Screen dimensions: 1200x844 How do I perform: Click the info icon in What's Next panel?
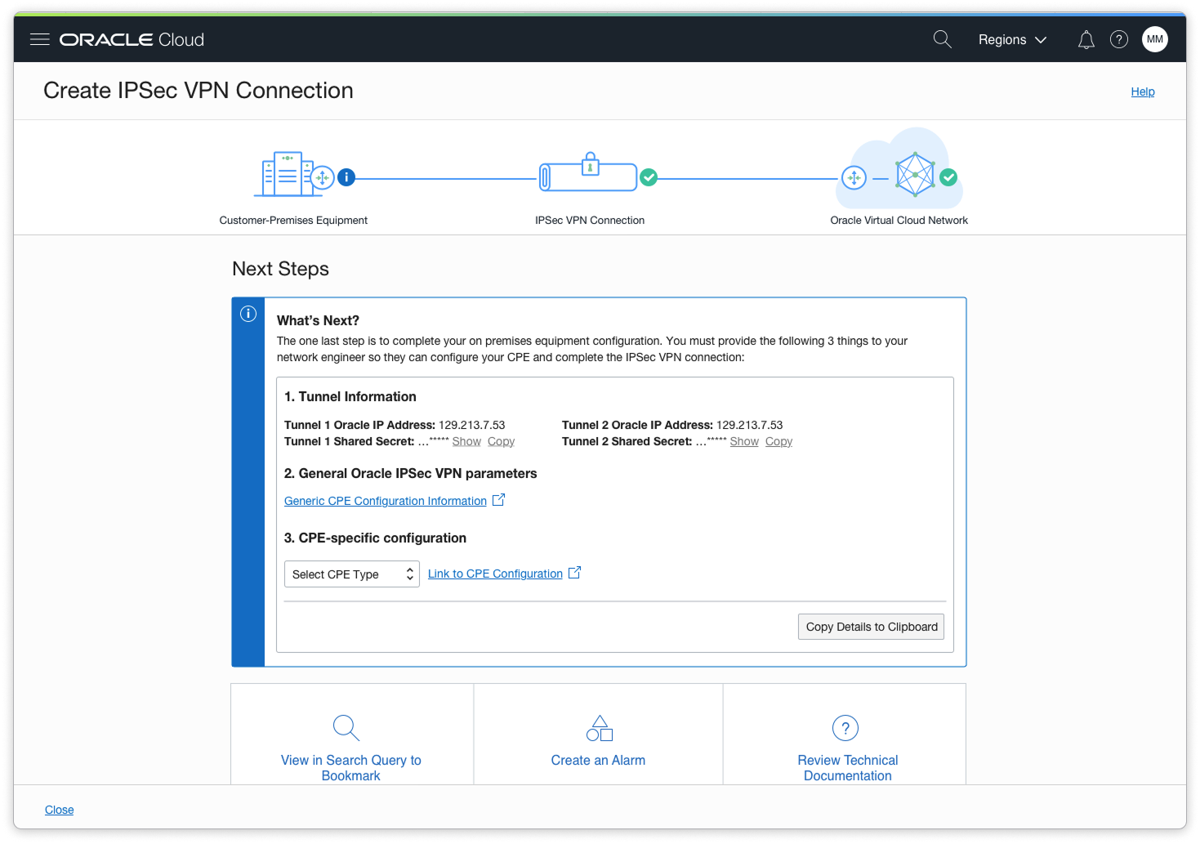coord(248,314)
